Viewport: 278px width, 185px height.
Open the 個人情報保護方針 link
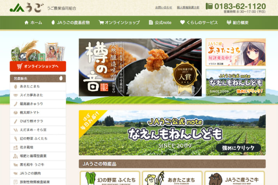coord(188,7)
